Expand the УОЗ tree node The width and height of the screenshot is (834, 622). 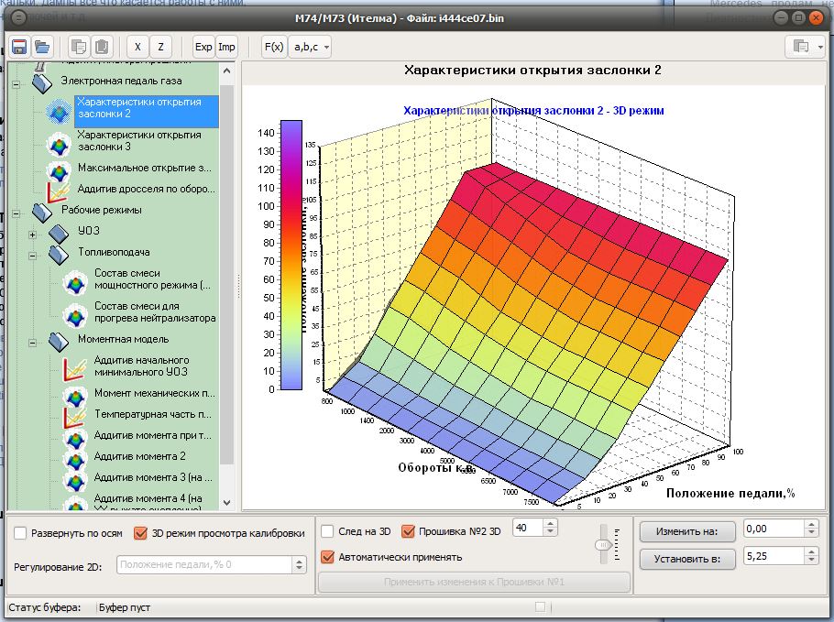pos(33,233)
